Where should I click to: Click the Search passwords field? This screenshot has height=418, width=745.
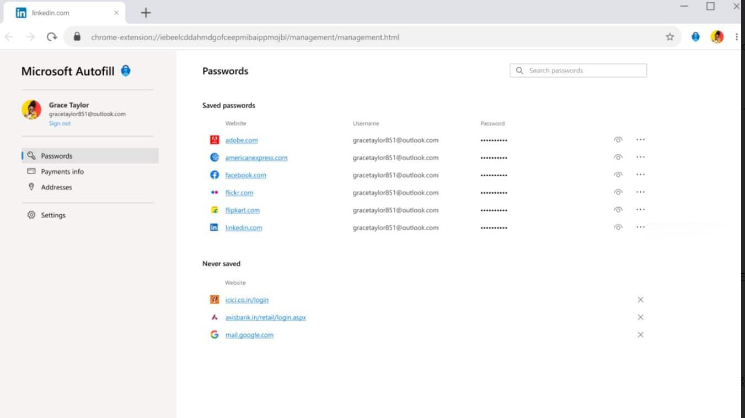coord(578,70)
